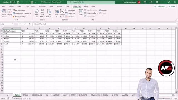
Task: Click the vertical scrollbar up arrow
Action: point(177,28)
